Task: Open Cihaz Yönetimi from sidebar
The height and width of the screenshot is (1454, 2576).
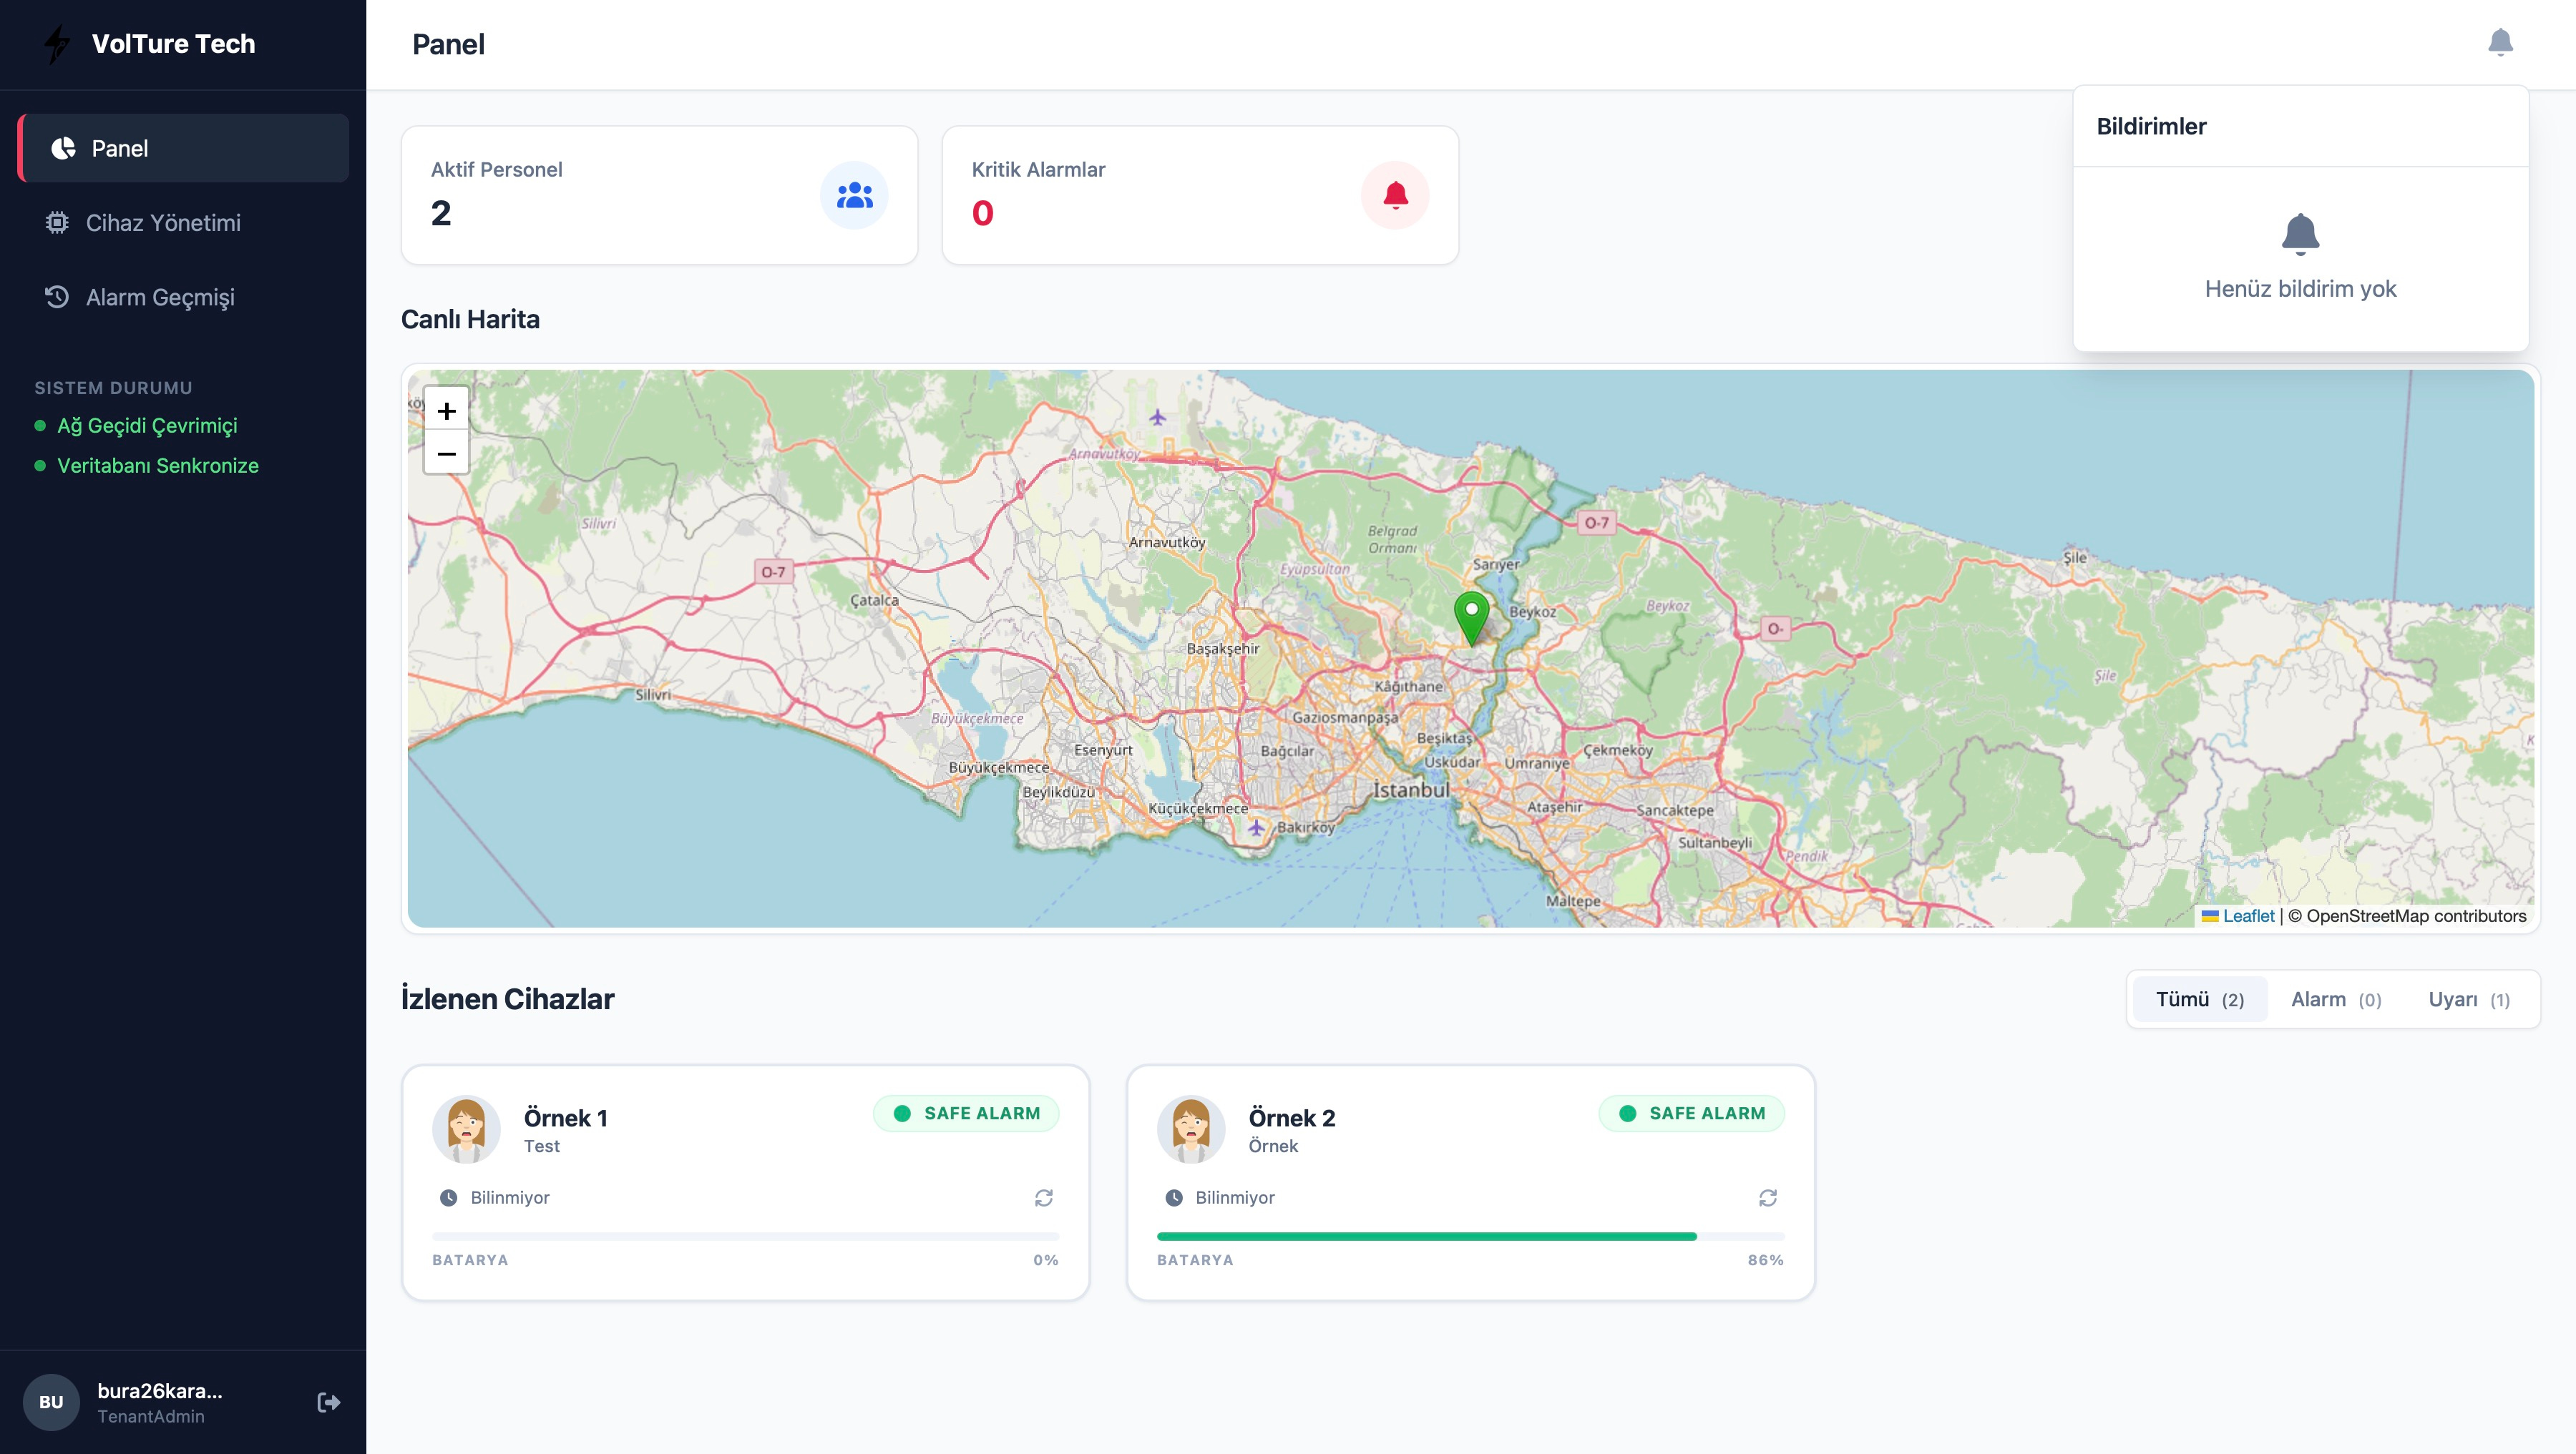Action: [x=162, y=223]
